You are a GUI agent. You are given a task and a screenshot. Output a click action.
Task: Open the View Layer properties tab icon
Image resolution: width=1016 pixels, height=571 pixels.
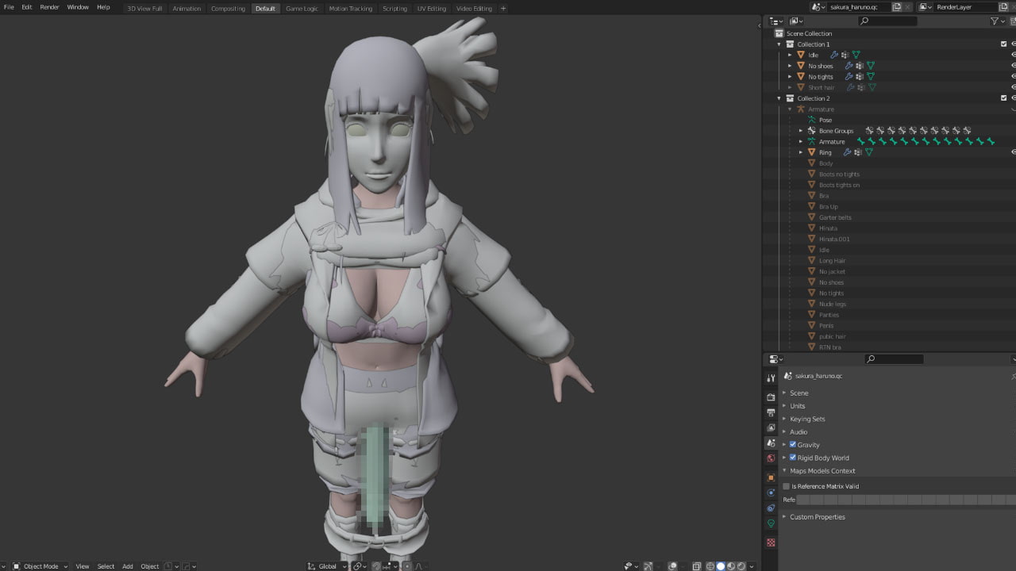[x=771, y=427]
